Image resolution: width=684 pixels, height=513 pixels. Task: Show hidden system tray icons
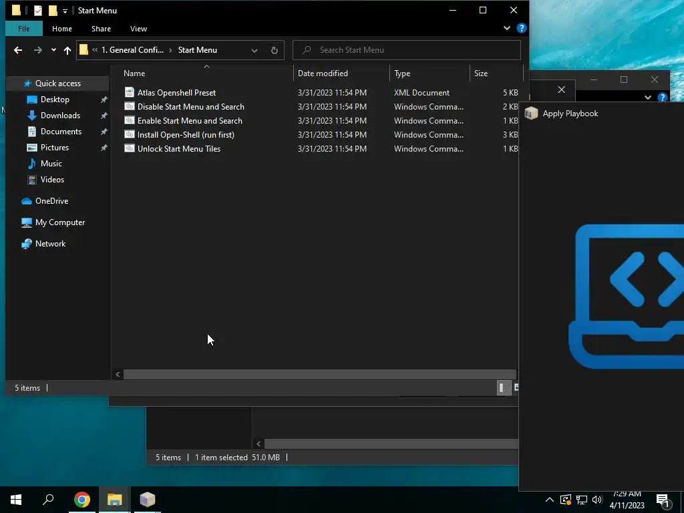(x=550, y=500)
